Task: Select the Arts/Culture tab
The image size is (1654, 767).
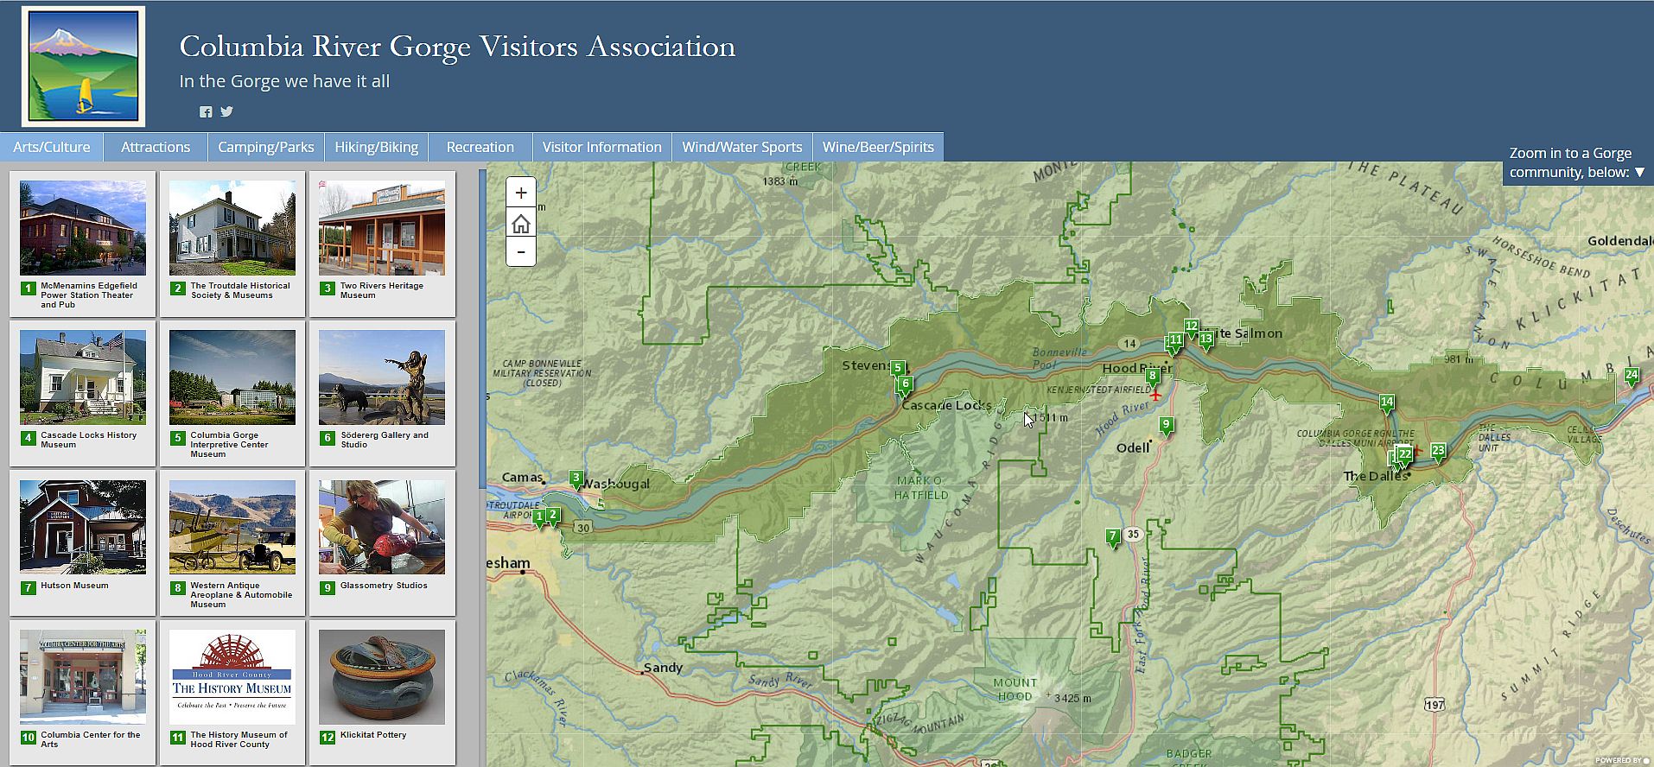Action: [x=51, y=147]
